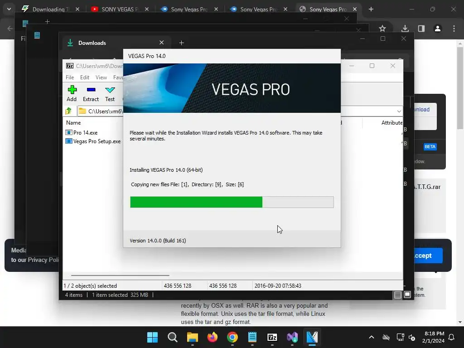Image resolution: width=464 pixels, height=348 pixels.
Task: Open Visual Studio from the taskbar
Action: coord(292,337)
